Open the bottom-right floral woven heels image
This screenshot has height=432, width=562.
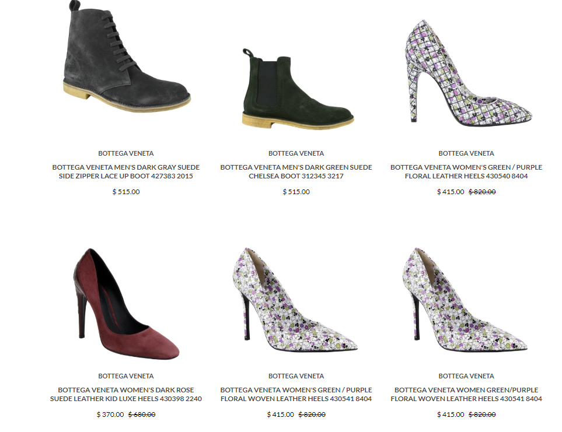(465, 299)
